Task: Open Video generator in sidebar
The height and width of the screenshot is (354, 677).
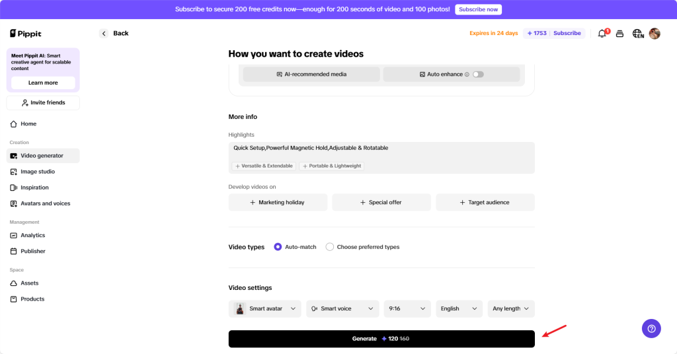Action: pyautogui.click(x=43, y=156)
